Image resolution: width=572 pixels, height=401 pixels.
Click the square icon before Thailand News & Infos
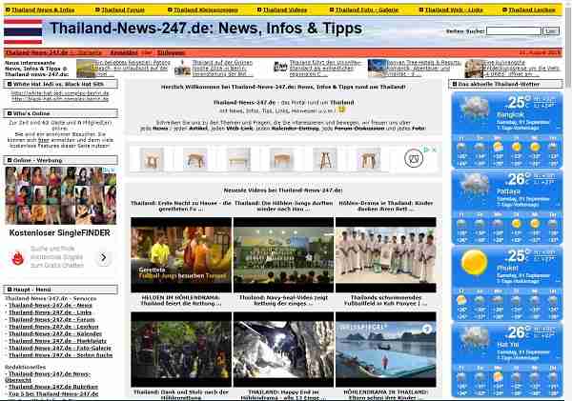point(8,10)
